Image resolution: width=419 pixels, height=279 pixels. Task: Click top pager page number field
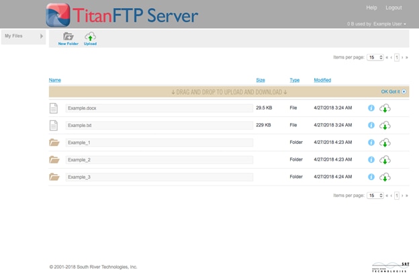coord(397,58)
